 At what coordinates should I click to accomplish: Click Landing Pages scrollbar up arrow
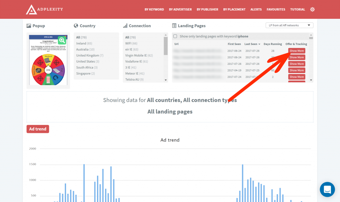coord(311,35)
